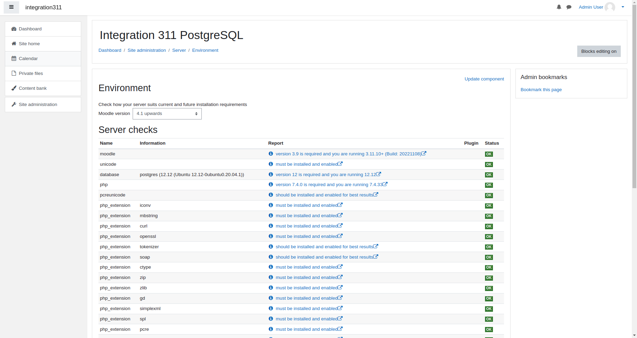Click the Admin User avatar picture
The height and width of the screenshot is (338, 637).
610,7
